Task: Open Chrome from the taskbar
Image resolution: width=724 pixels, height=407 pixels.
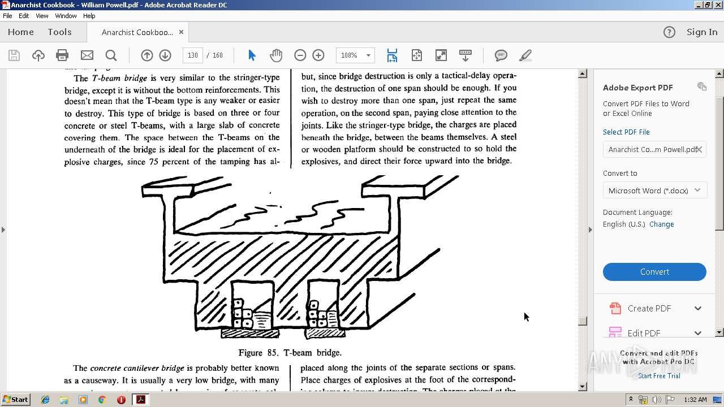Action: coord(102,400)
